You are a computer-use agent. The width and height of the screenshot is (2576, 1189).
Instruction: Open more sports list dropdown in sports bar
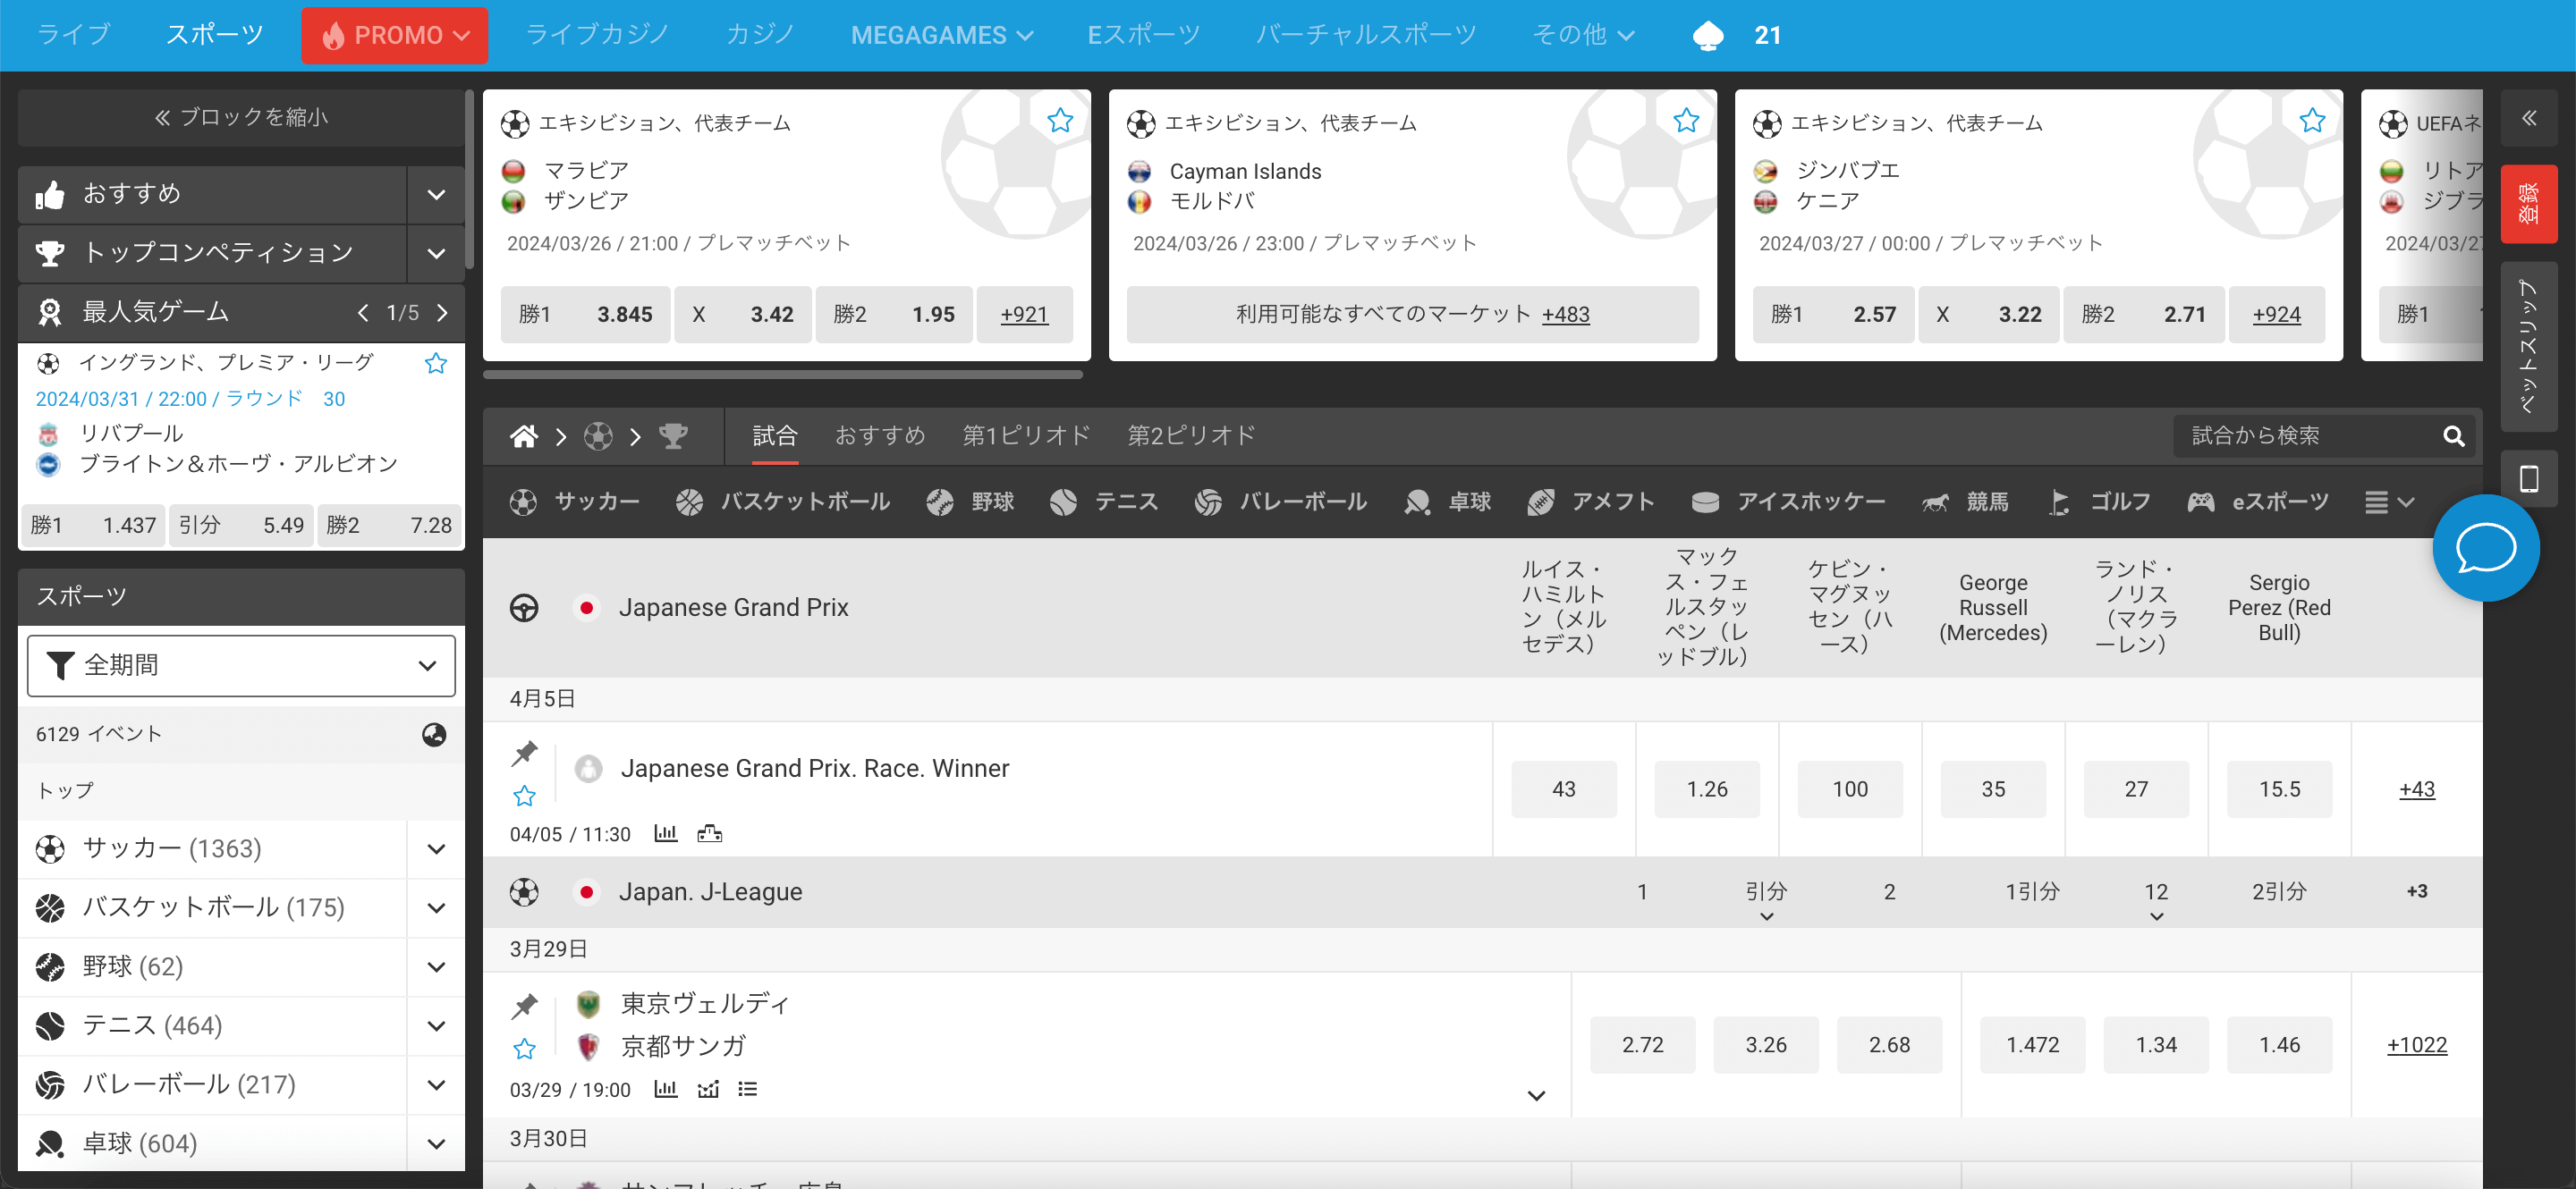tap(2389, 502)
